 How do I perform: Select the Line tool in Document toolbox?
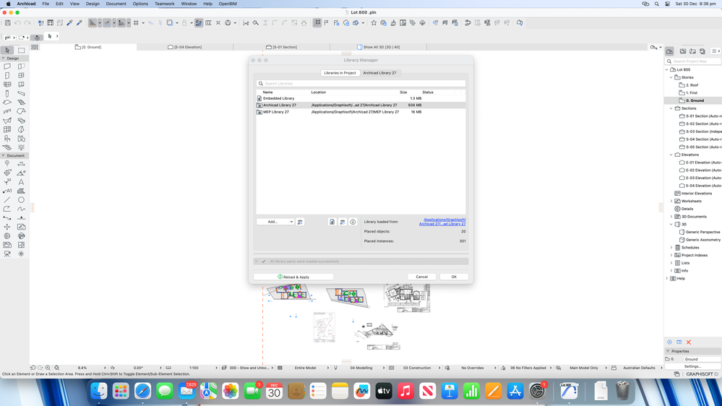(x=7, y=200)
